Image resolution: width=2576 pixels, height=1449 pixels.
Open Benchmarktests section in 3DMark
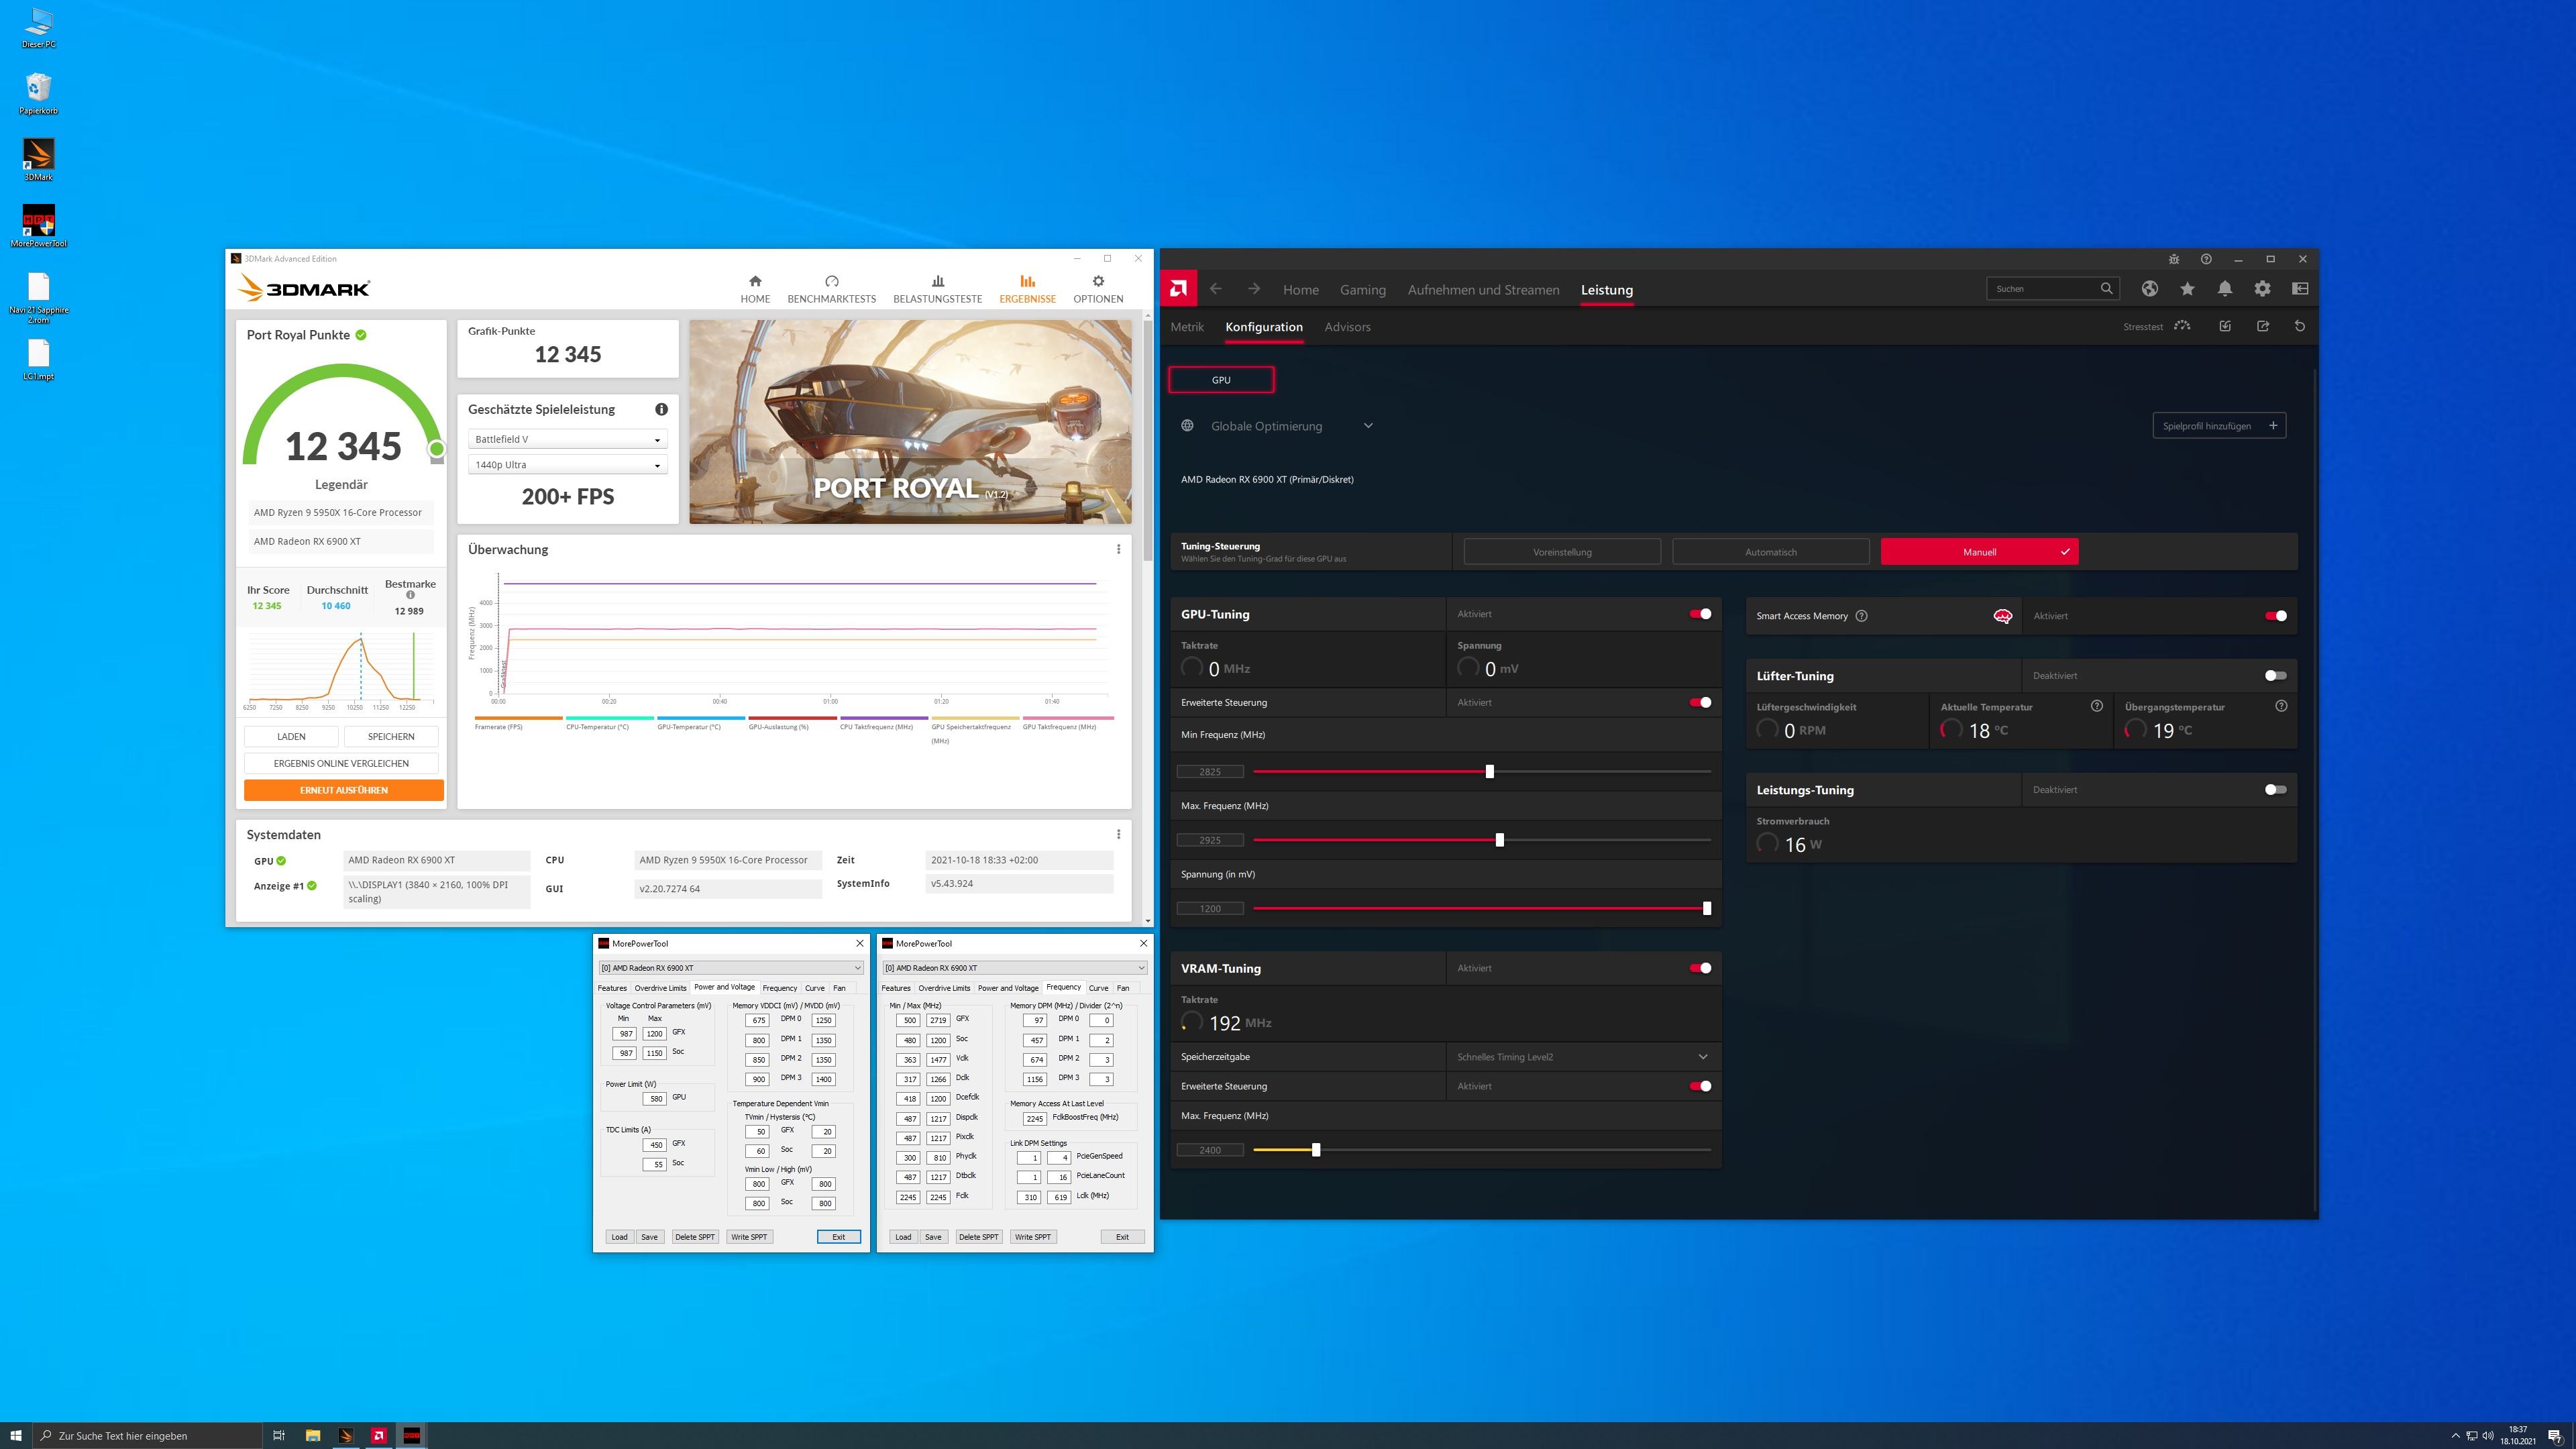click(x=831, y=289)
